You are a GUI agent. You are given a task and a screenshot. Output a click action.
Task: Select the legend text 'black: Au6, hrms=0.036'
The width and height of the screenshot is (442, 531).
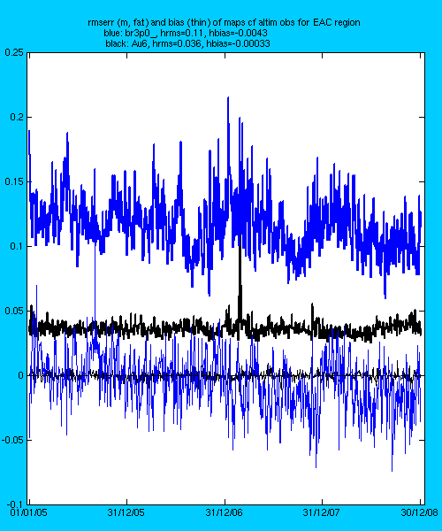tap(153, 43)
